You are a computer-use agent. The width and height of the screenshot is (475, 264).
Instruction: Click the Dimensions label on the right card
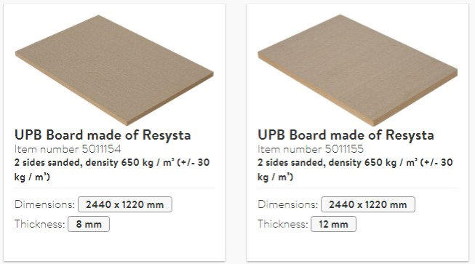(288, 204)
